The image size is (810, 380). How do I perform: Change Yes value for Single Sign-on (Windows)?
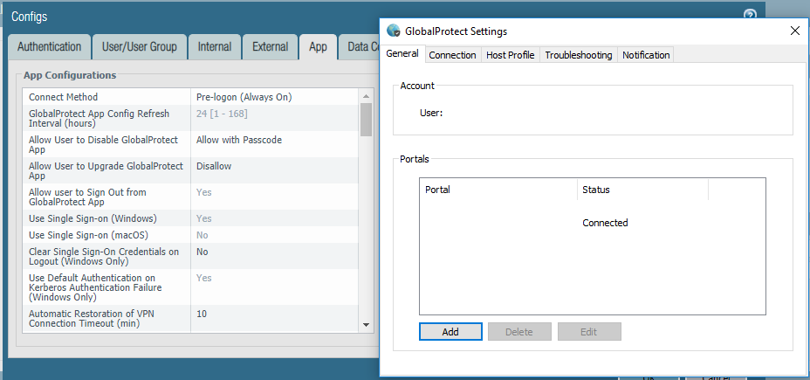pyautogui.click(x=204, y=218)
